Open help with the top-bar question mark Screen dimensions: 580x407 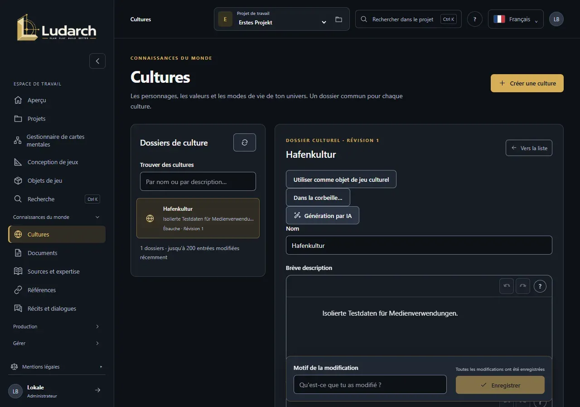474,19
